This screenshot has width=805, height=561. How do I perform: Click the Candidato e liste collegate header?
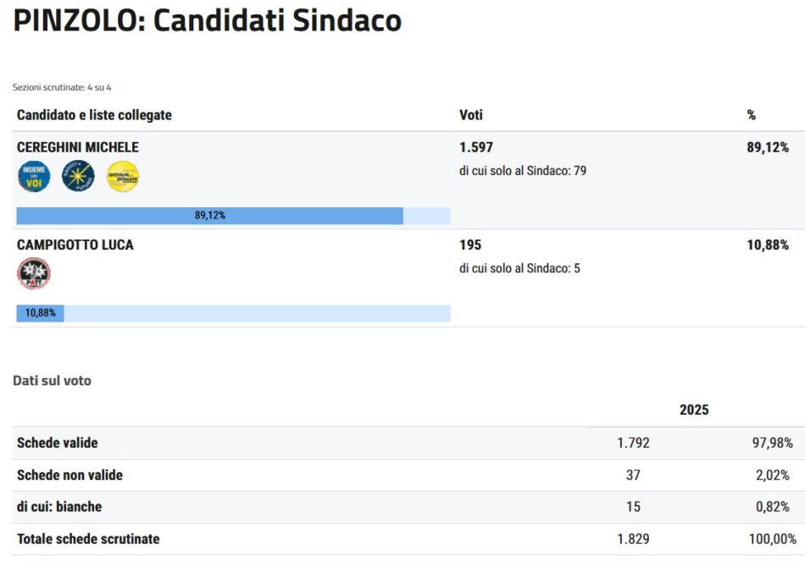click(94, 115)
